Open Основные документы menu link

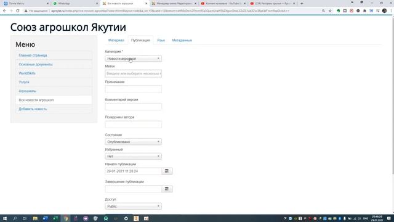pos(36,64)
